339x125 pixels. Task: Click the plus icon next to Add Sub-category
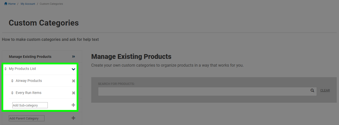click(x=73, y=105)
